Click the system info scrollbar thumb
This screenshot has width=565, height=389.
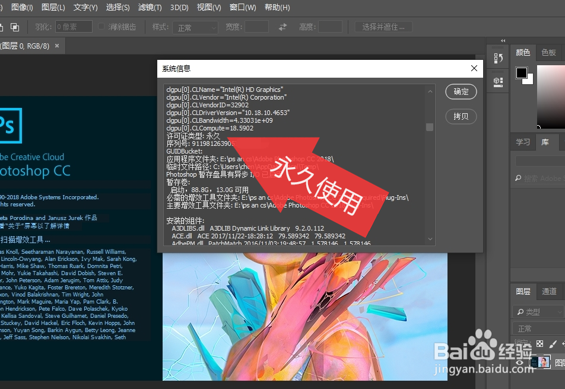(x=430, y=127)
